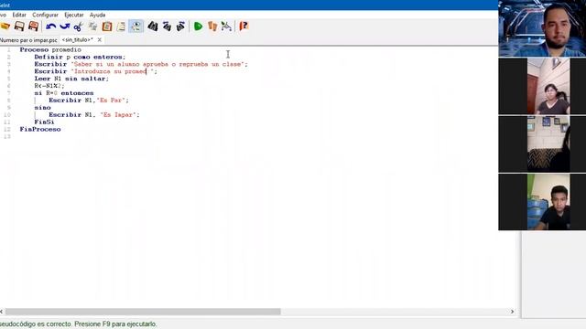
Task: Click the page icon right of Paste
Action: (121, 27)
